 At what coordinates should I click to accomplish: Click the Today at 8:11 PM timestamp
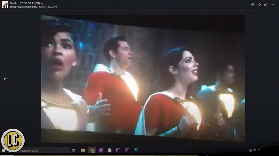pyautogui.click(x=48, y=7)
